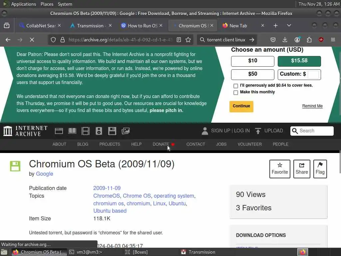Flag this item
Screen dimensions: 341x256
click(320, 169)
